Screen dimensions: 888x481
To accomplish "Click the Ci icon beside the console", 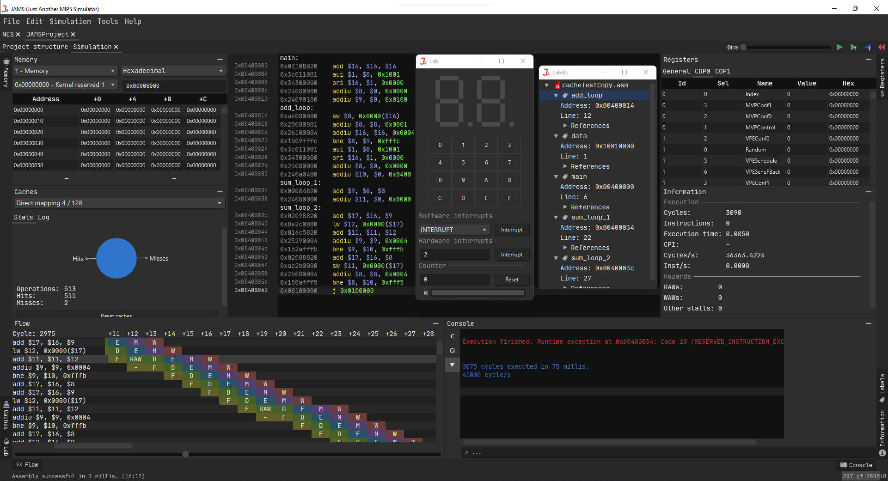I will coord(452,350).
